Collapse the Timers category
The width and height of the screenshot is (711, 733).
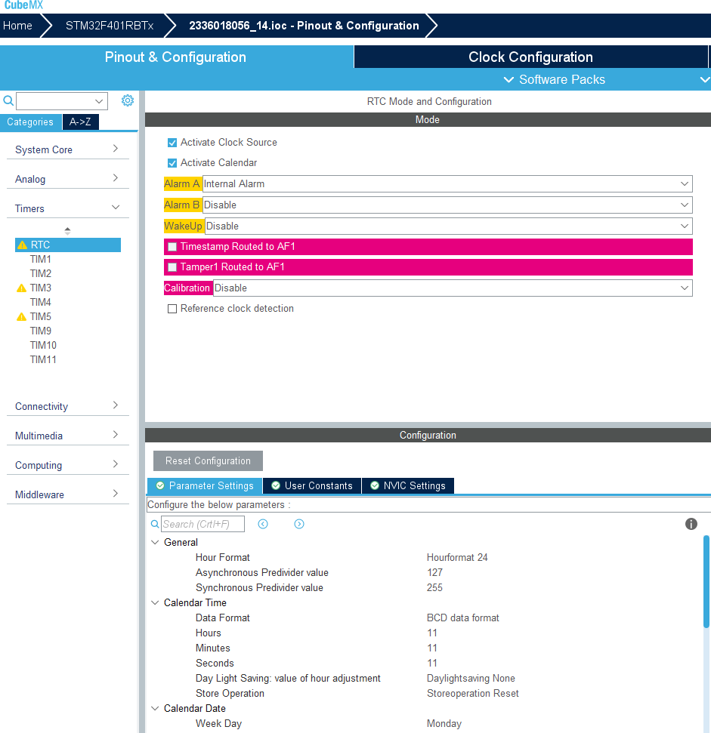(x=68, y=208)
